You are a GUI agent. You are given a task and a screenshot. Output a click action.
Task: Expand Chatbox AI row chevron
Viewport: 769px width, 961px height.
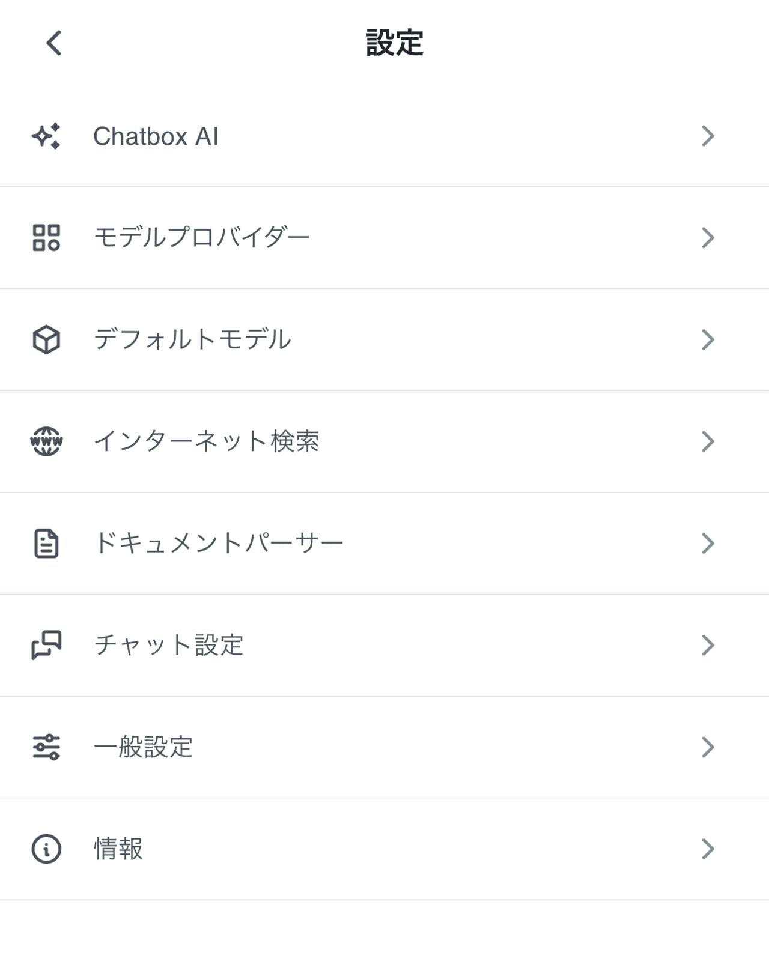click(x=708, y=136)
